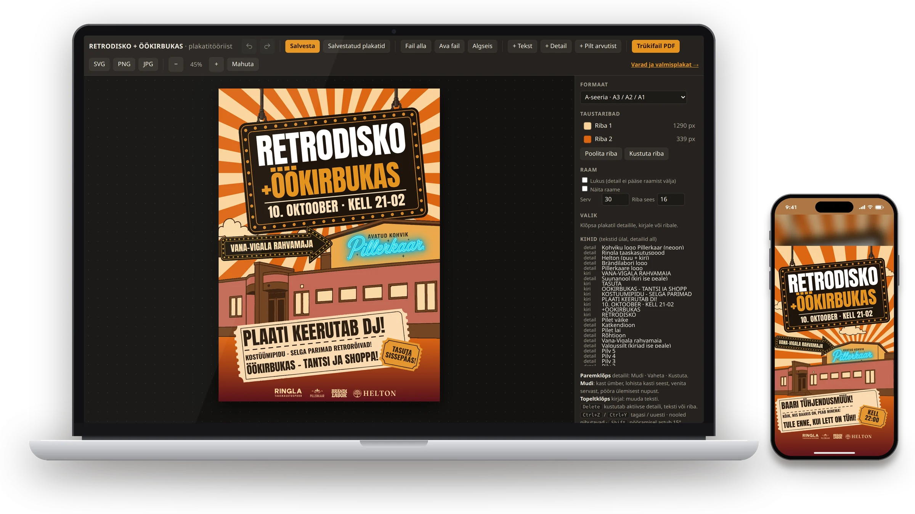
Task: Follow the Varad ja valmisplakat link
Action: 665,65
